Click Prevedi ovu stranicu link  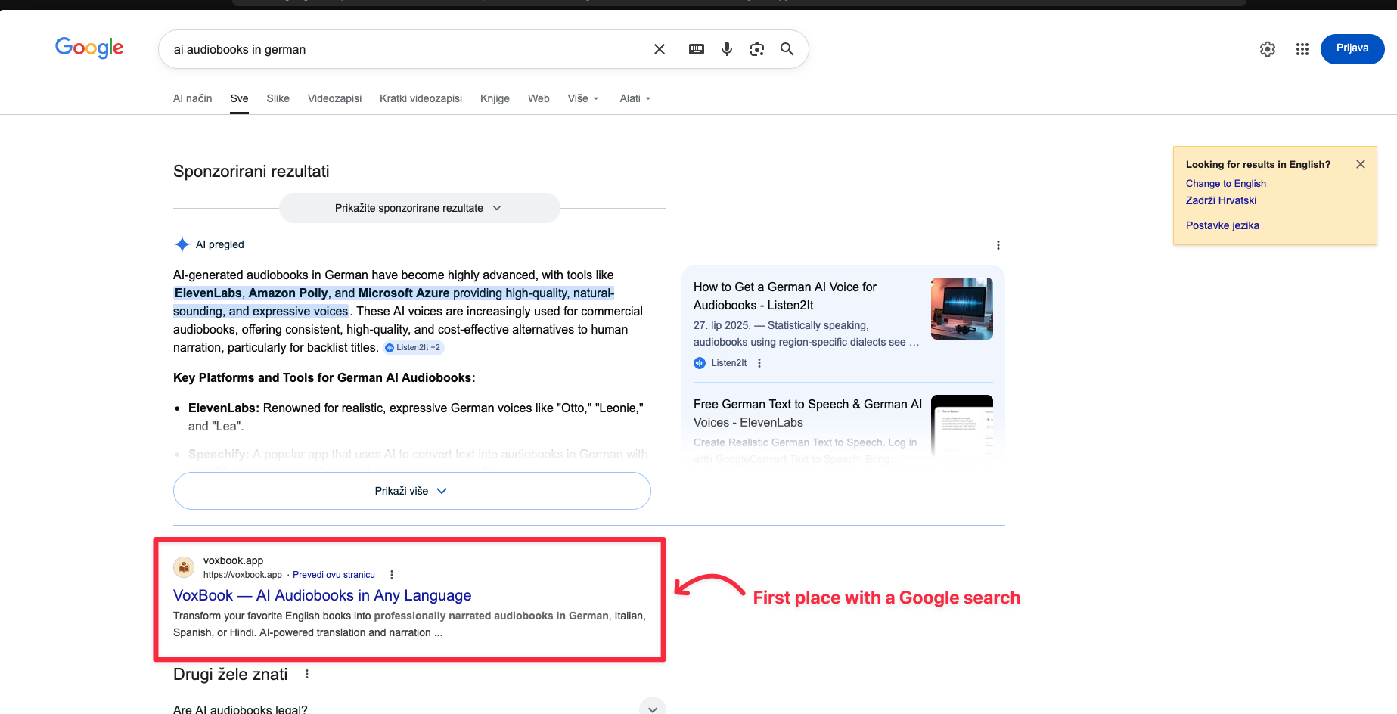(334, 575)
